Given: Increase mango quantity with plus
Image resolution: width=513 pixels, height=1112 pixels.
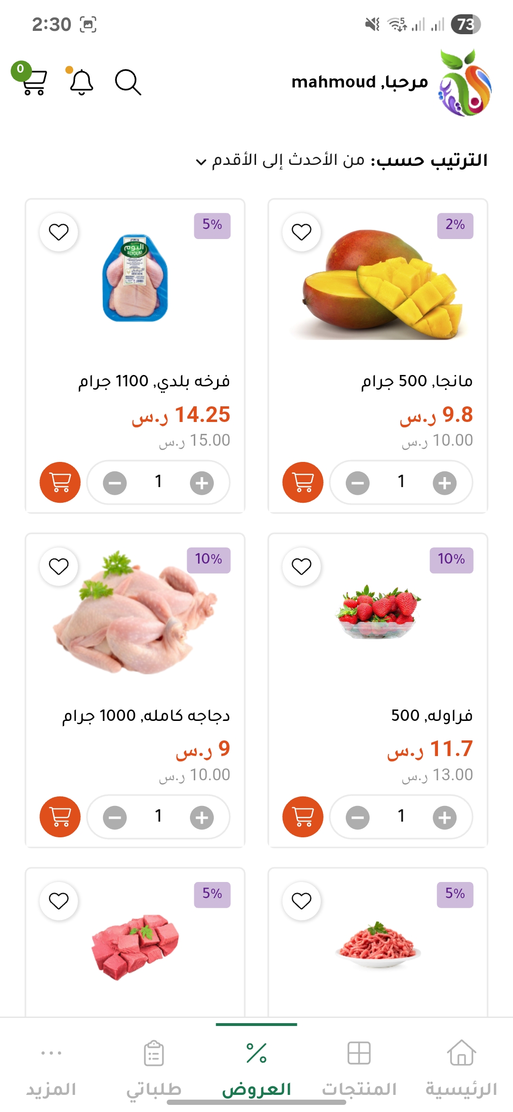Looking at the screenshot, I should [444, 483].
